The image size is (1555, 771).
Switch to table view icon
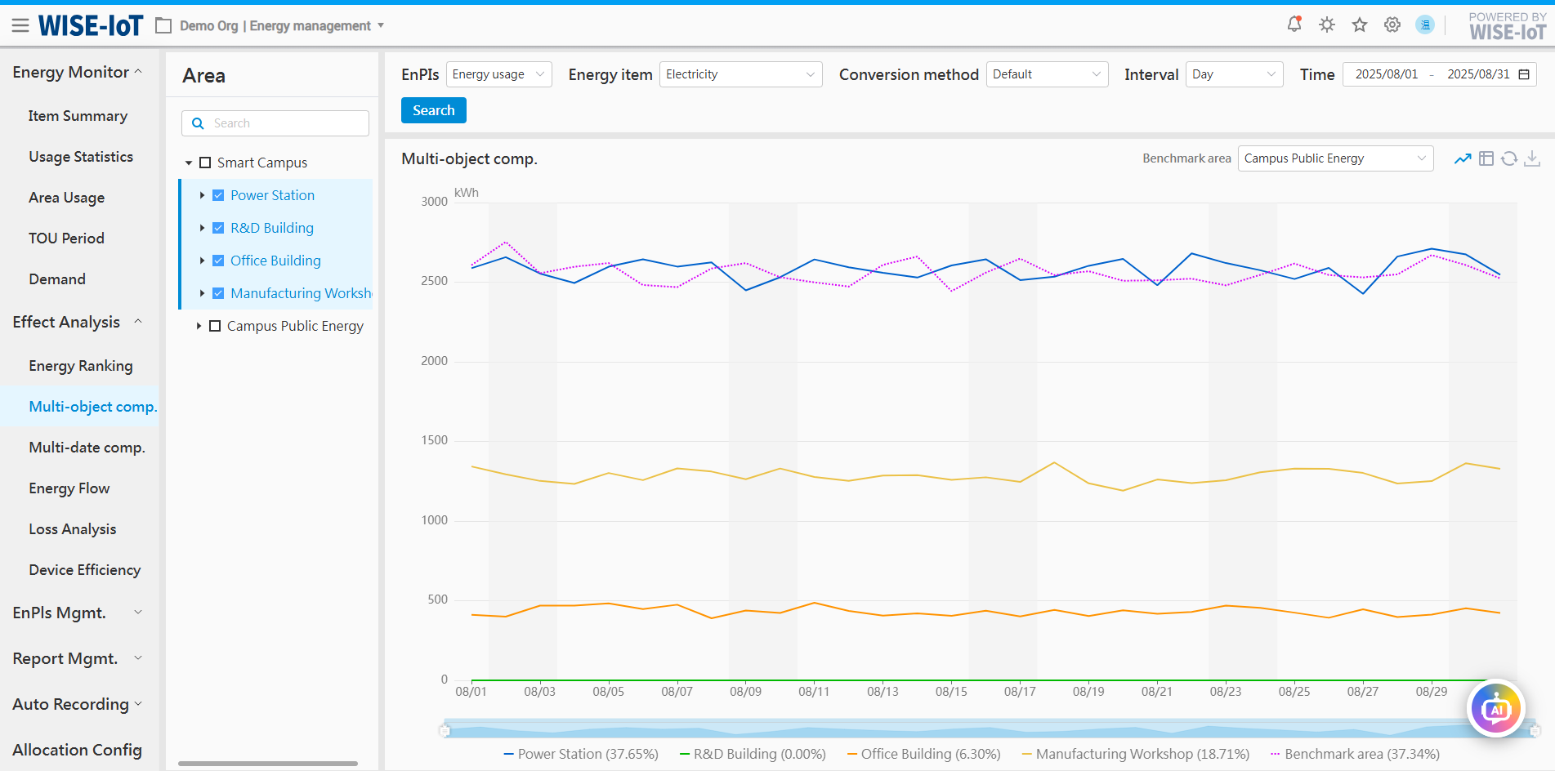1486,158
